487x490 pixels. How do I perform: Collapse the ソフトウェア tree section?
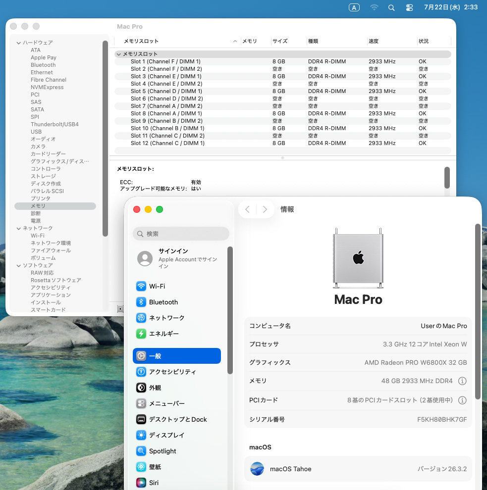(19, 266)
